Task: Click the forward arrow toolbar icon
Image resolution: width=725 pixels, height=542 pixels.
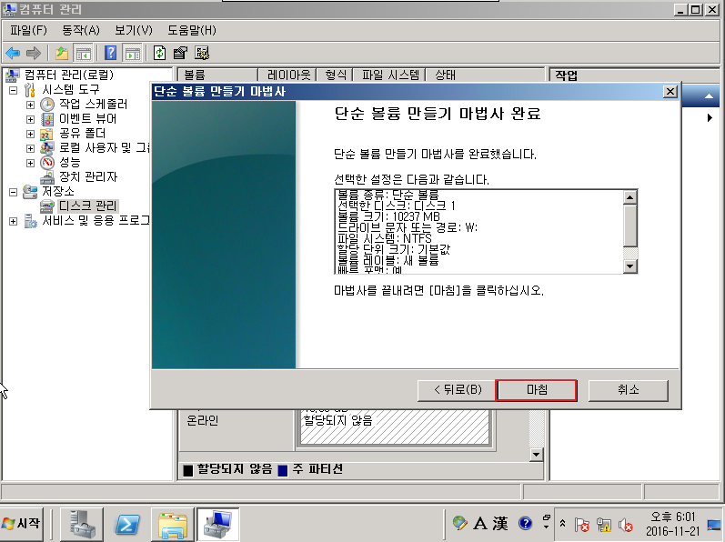Action: click(x=34, y=53)
